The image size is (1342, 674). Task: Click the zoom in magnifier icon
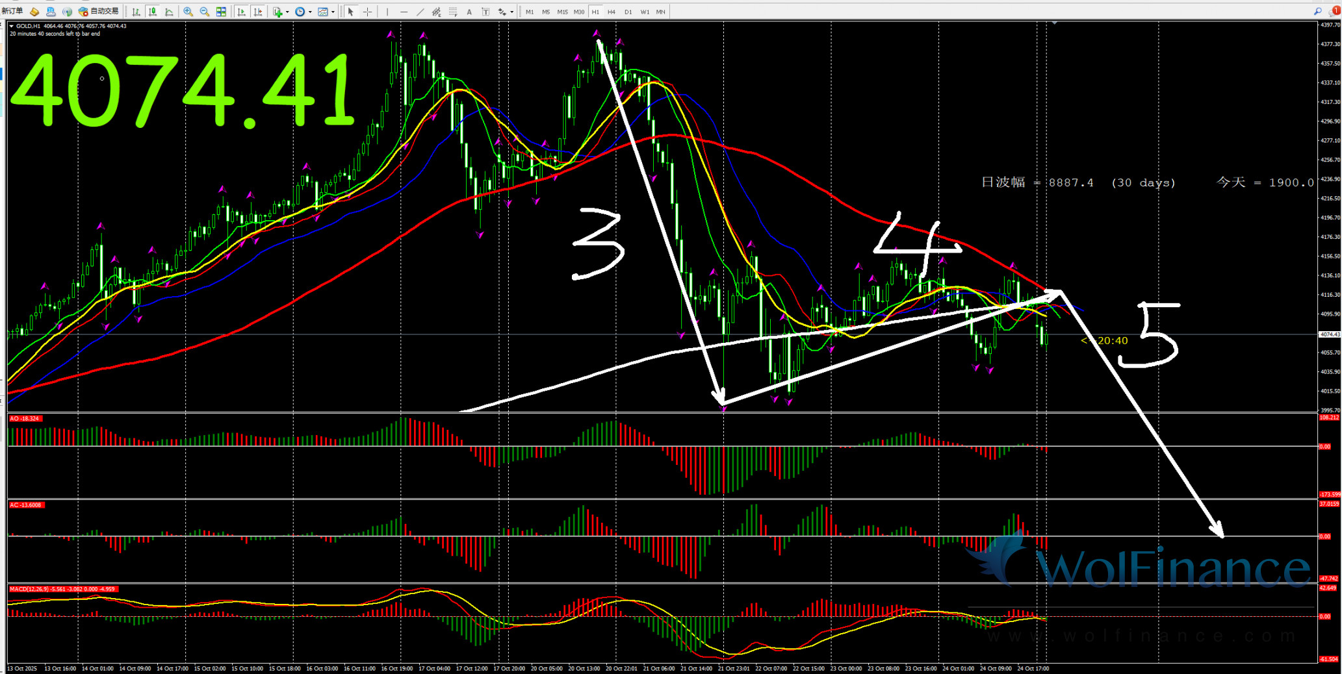(188, 12)
